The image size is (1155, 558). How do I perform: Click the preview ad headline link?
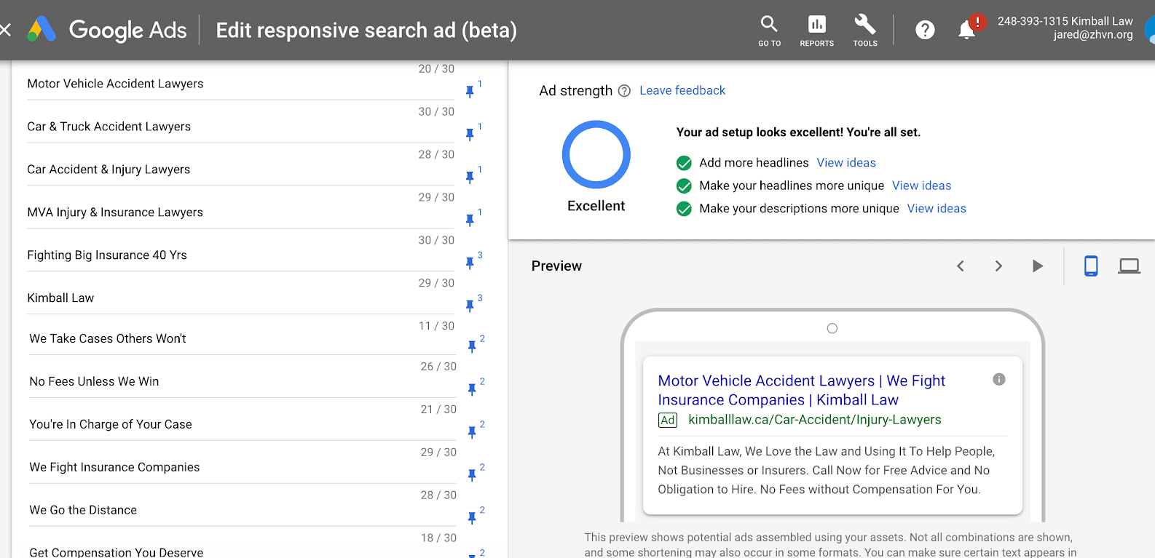click(x=801, y=390)
